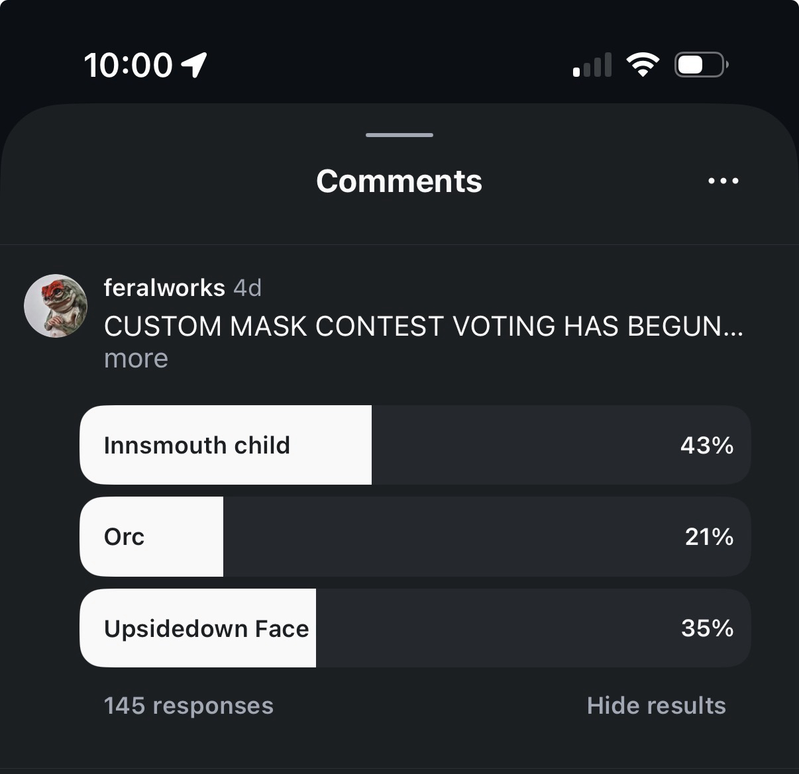This screenshot has width=799, height=774.
Task: Tap the sheet drag handle bar
Action: (x=399, y=135)
